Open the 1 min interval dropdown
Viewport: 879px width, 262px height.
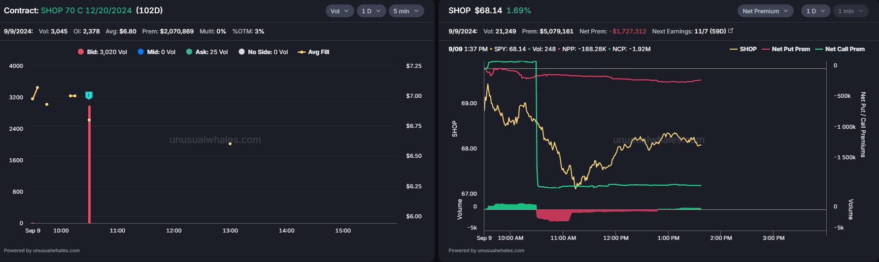pos(850,11)
